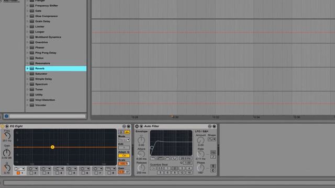Click the Envelope amount knob
Image resolution: width=335 pixels, height=188 pixels.
pyautogui.click(x=141, y=140)
